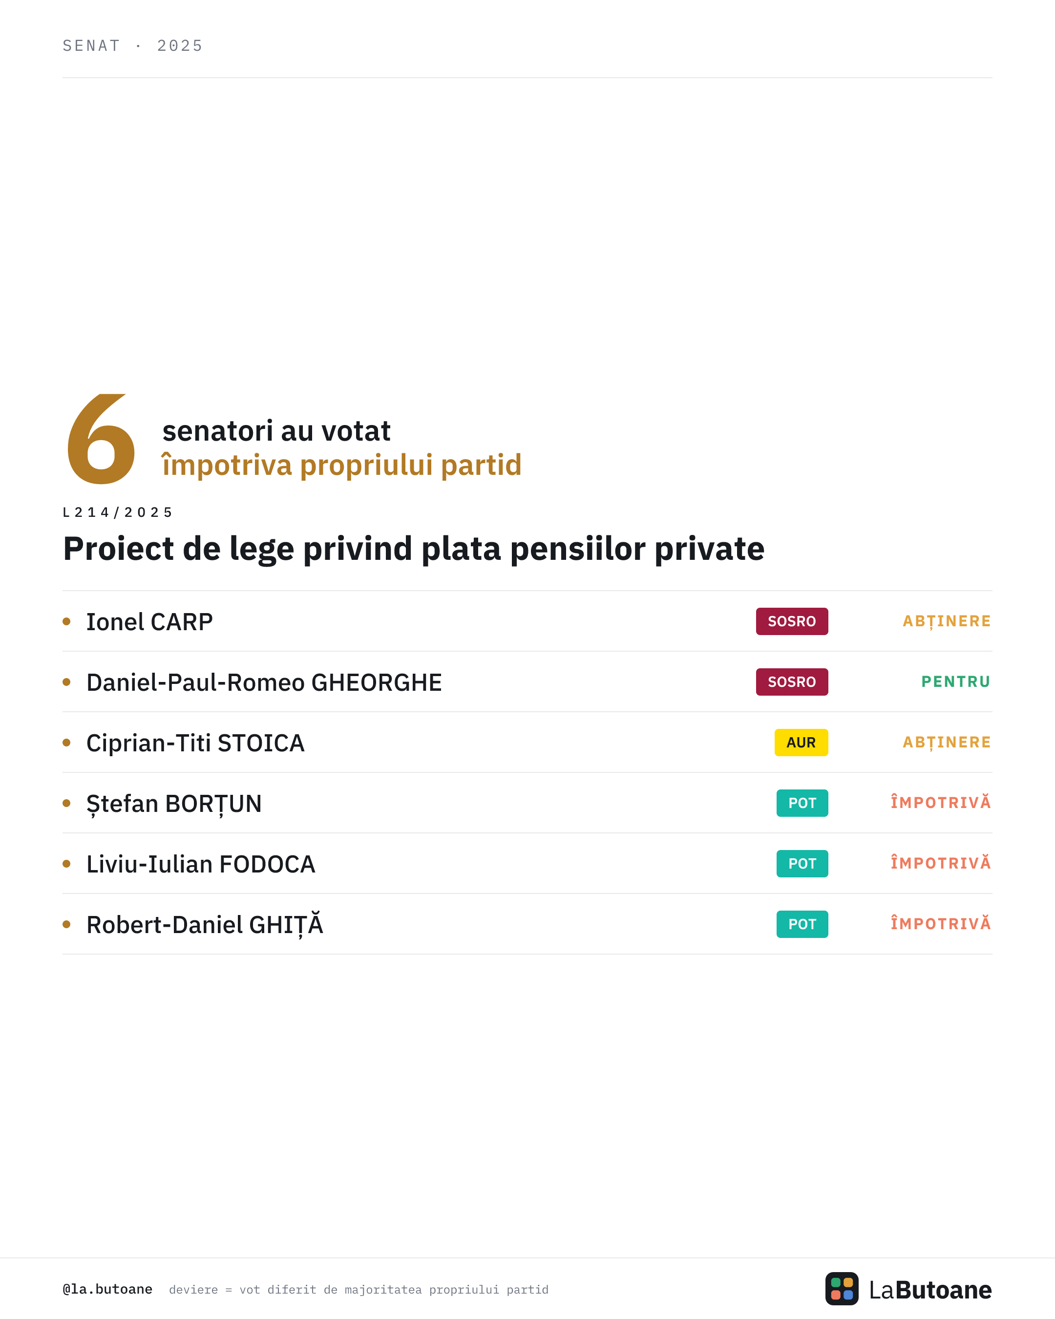Click ÎMPOTRIVĂ vote for Robert-Daniel GHIȚĂ
This screenshot has height=1319, width=1055.
pos(941,923)
